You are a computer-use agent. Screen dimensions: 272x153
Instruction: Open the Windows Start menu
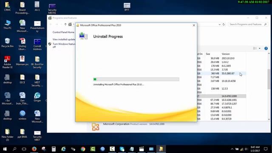coord(5,149)
